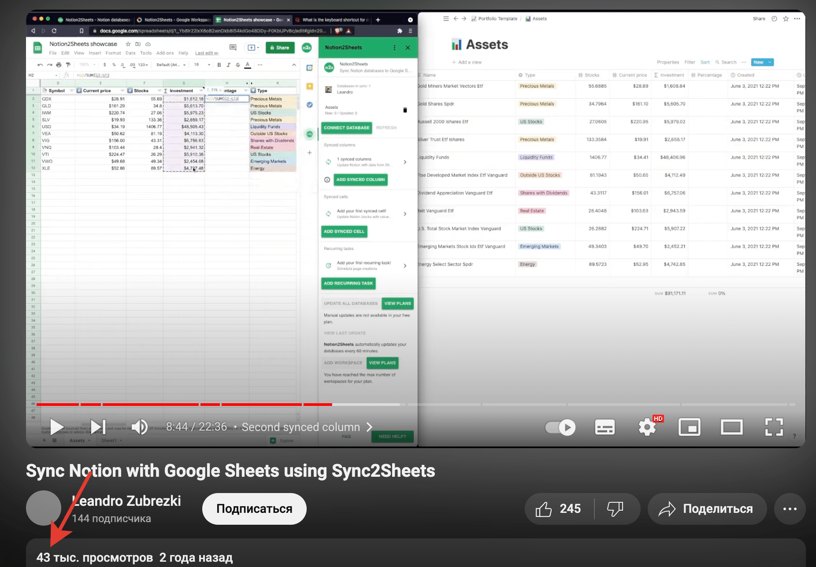The image size is (816, 567).
Task: Click the VIEW PLANS button beside UPDATE ALL DATABASES
Action: 397,303
